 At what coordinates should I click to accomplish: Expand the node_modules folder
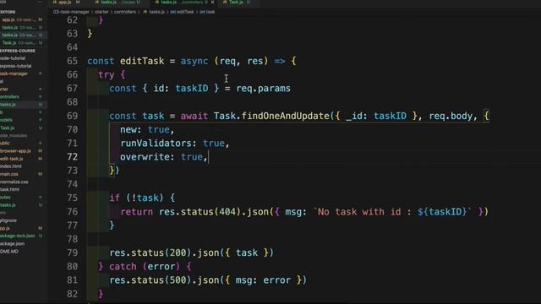coord(14,135)
